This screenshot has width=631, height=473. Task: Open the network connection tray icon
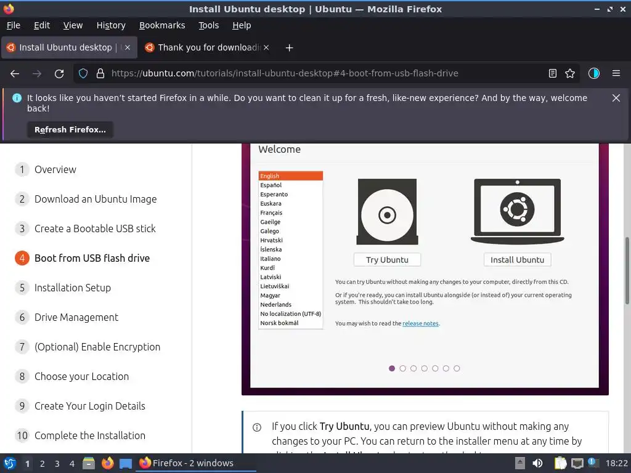click(577, 463)
